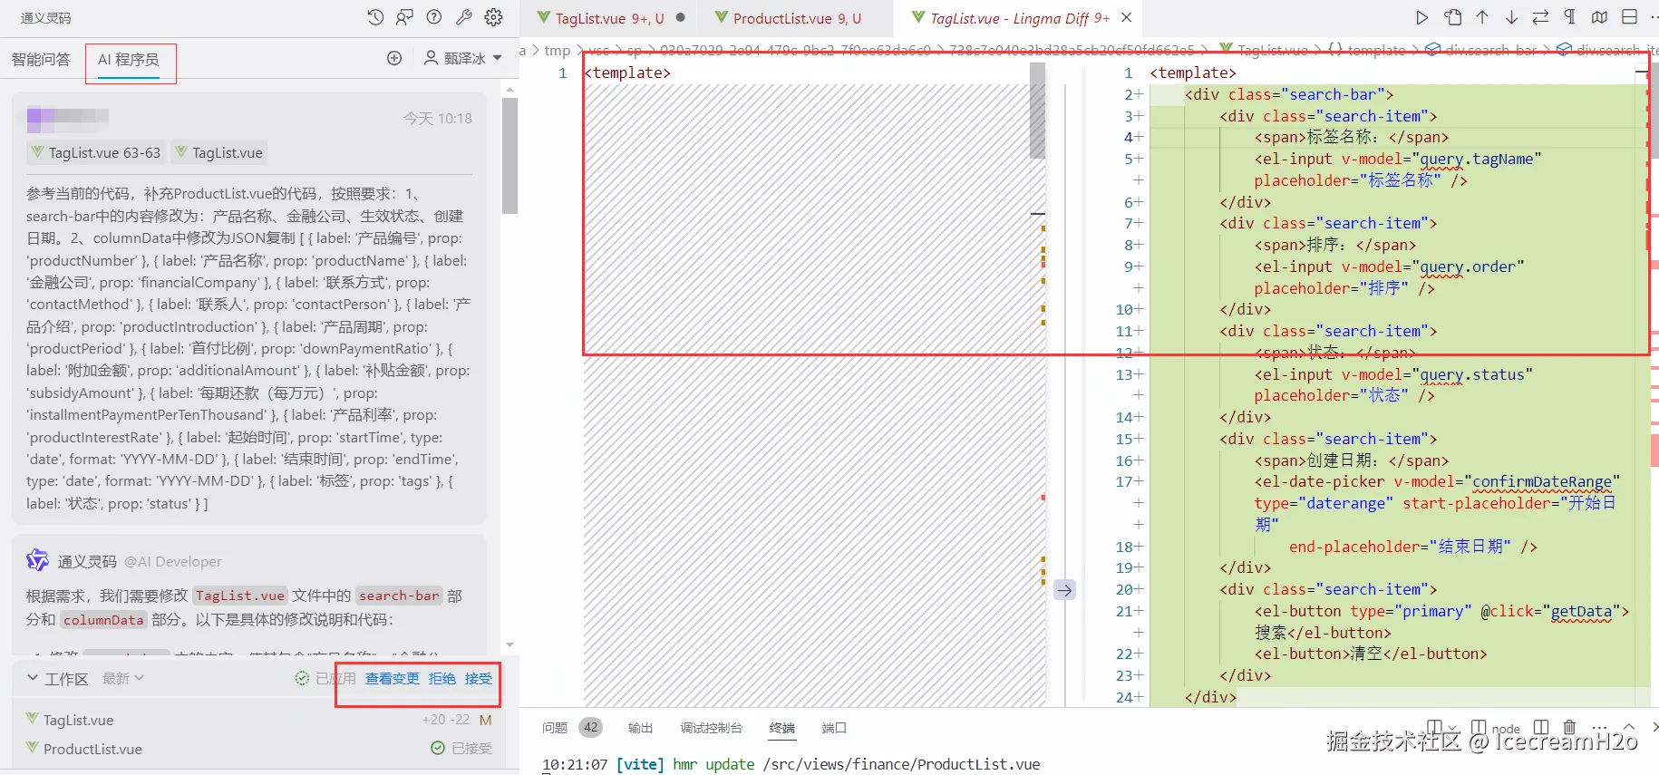Select TagList.vue in workspace file list
Viewport: 1659px width, 775px height.
click(x=78, y=720)
